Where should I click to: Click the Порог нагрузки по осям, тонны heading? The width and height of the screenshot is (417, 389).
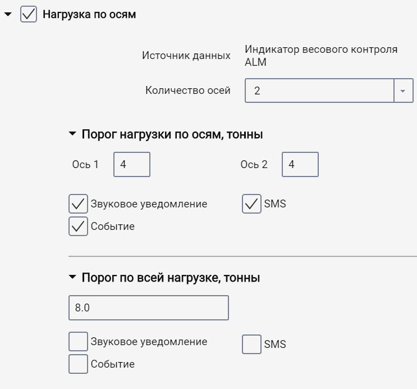(x=172, y=134)
